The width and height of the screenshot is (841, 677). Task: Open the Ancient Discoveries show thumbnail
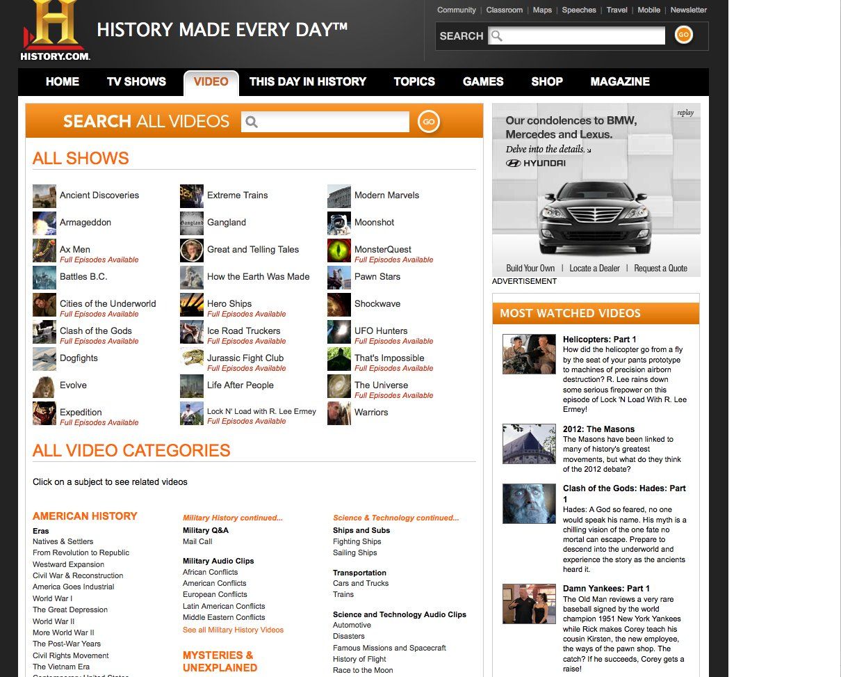coord(44,196)
